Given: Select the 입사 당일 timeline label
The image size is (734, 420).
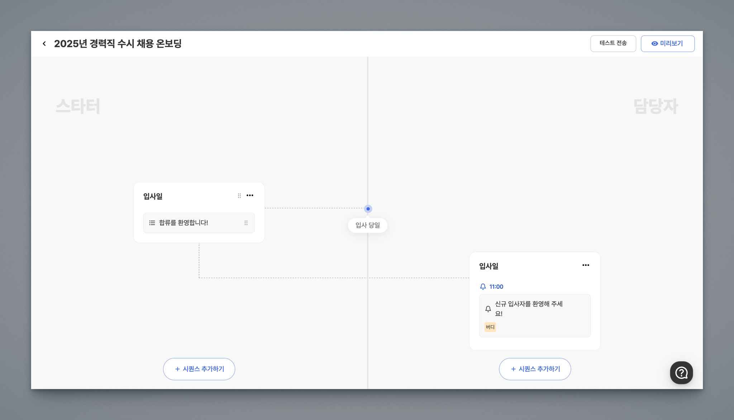Looking at the screenshot, I should [368, 225].
